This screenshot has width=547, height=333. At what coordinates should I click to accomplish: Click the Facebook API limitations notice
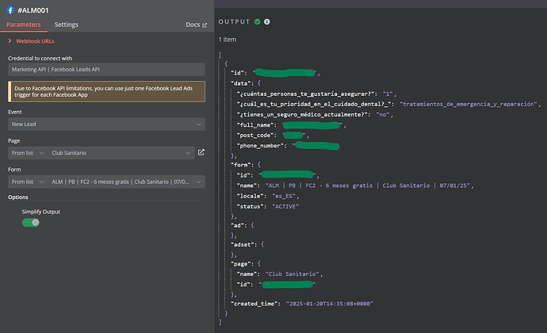(x=106, y=91)
